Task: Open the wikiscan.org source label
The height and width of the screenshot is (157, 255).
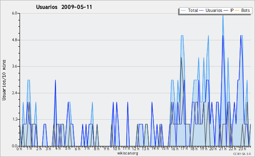Action: pos(127,153)
